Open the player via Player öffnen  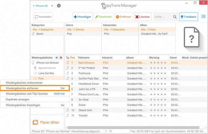click(x=46, y=122)
